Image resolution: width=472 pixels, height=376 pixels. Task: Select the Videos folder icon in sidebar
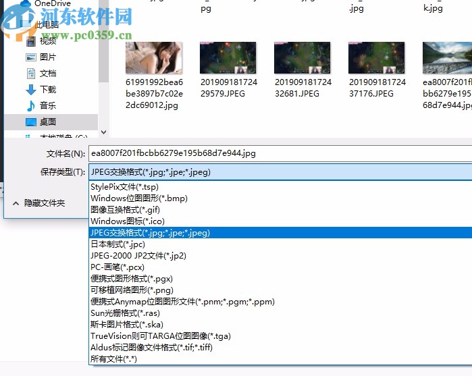pyautogui.click(x=30, y=41)
